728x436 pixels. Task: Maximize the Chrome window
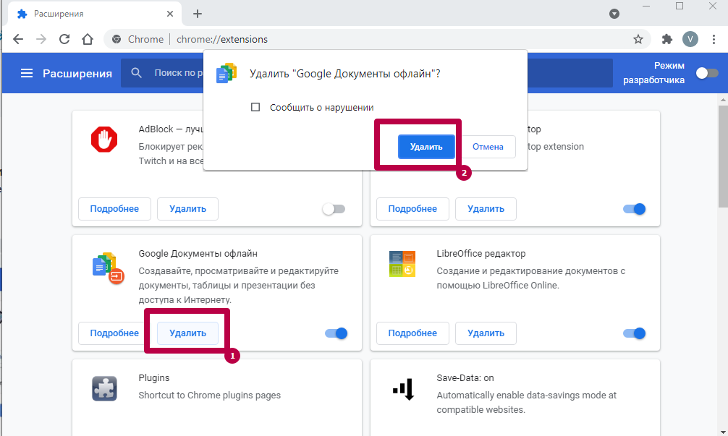(x=680, y=6)
